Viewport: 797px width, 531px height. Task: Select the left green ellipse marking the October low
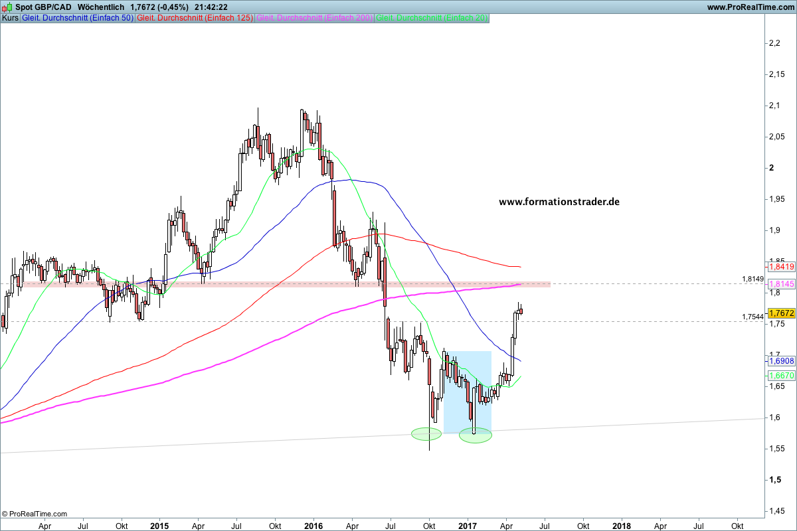click(x=426, y=434)
